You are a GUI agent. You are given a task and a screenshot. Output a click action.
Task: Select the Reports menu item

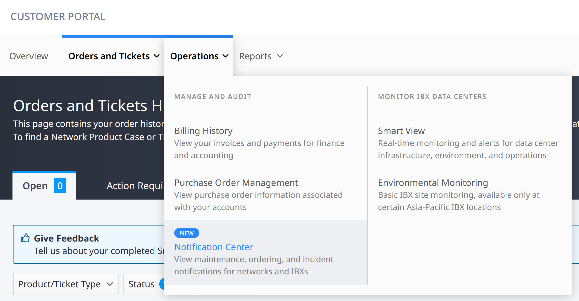(255, 56)
